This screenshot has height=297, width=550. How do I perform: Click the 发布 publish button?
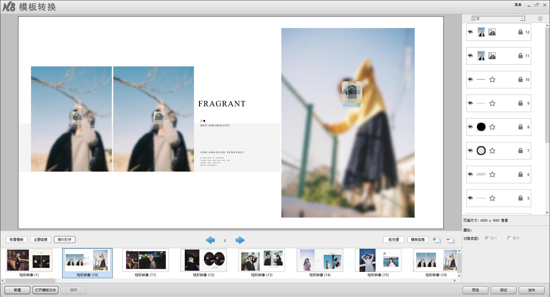point(531,290)
